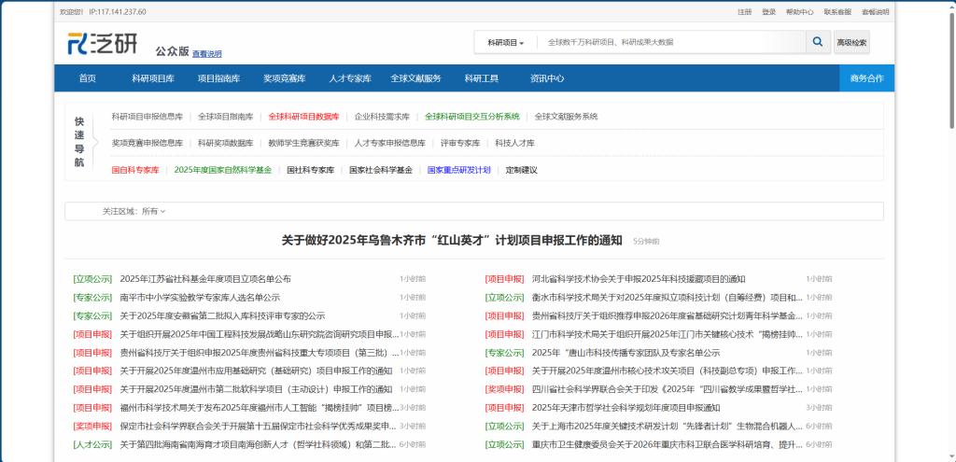The height and width of the screenshot is (462, 956).
Task: Select 项目指南库 in navigation bar
Action: coord(218,78)
